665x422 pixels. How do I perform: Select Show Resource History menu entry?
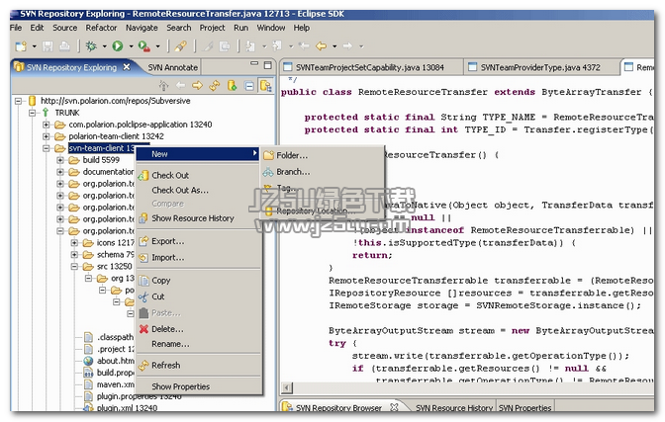[199, 218]
